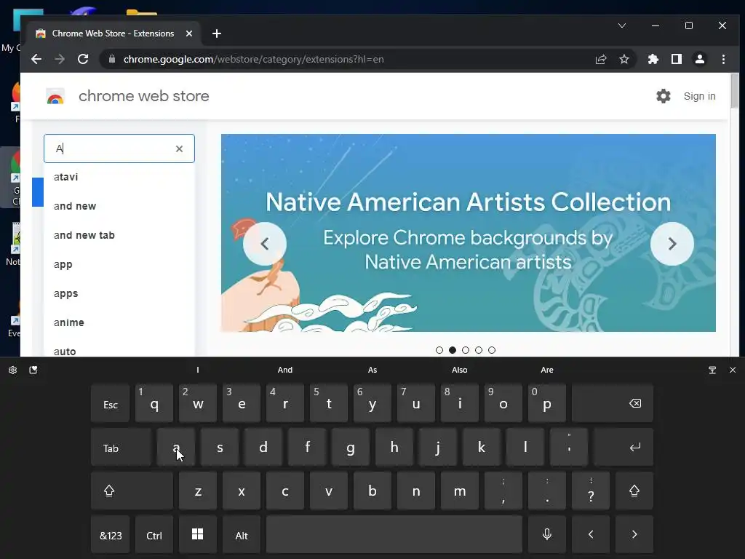Share this page using the share icon
The height and width of the screenshot is (559, 745).
[600, 59]
